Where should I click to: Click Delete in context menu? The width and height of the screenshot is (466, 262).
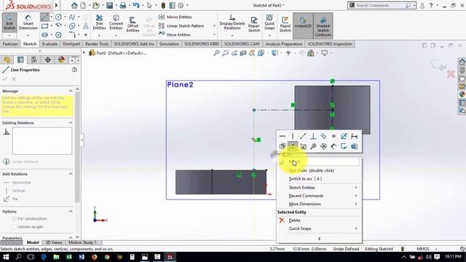pyautogui.click(x=319, y=221)
